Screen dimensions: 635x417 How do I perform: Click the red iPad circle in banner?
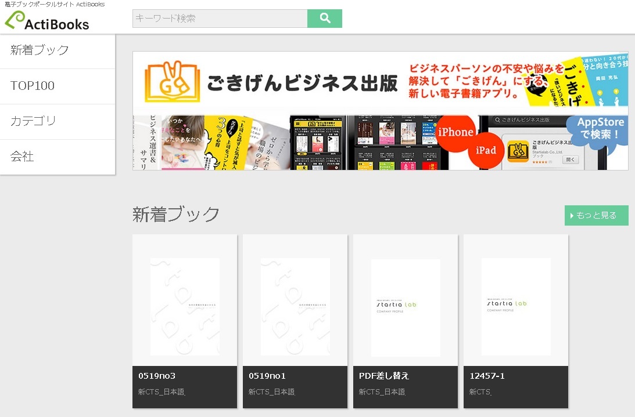point(486,150)
